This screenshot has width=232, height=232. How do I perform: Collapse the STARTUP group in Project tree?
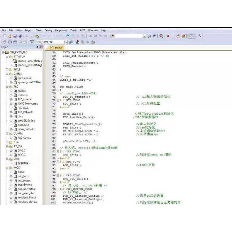pyautogui.click(x=7, y=57)
